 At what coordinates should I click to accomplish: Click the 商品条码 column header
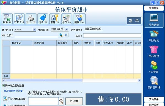coord(21,43)
